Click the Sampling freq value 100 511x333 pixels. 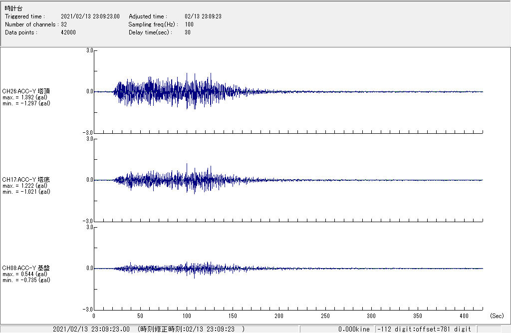point(189,24)
